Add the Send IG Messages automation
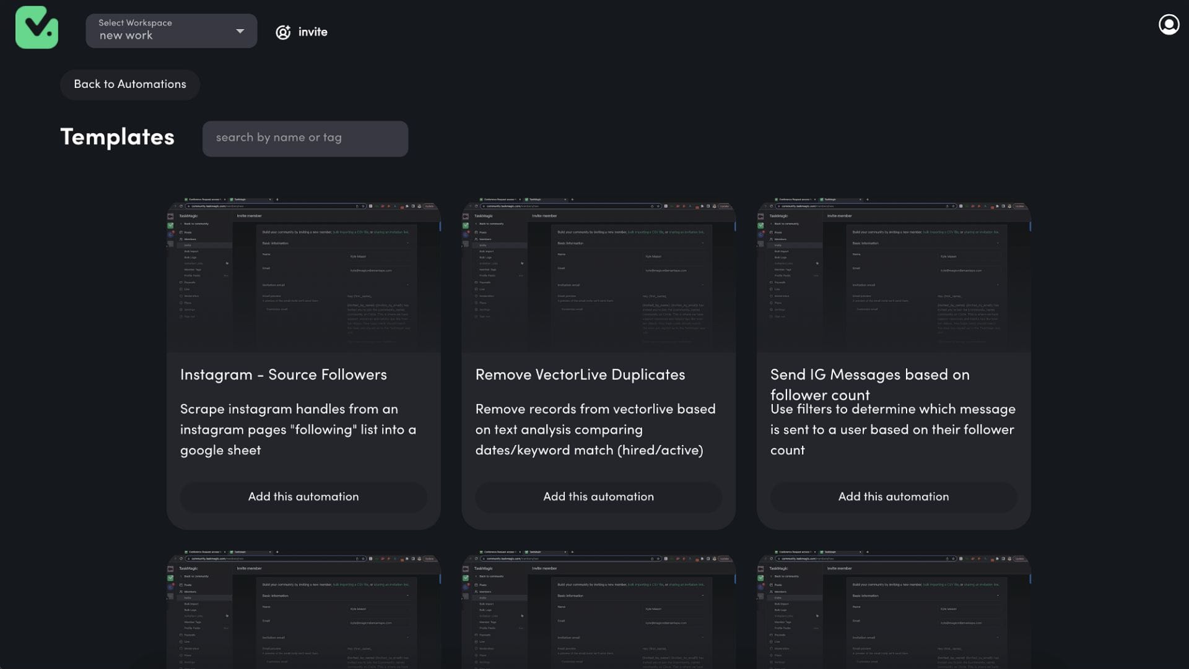The image size is (1189, 669). [x=893, y=497]
